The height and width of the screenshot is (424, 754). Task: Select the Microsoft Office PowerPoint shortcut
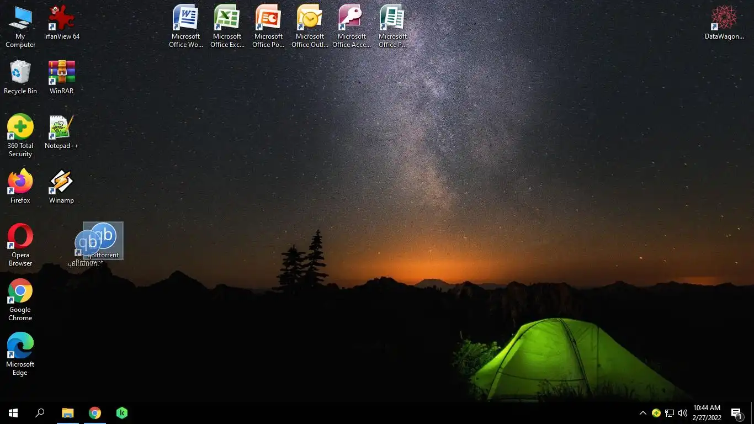point(269,26)
